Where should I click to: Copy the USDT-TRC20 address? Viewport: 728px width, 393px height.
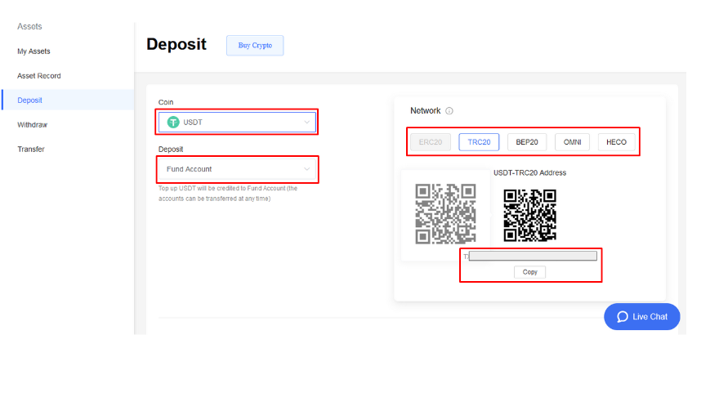(x=529, y=272)
